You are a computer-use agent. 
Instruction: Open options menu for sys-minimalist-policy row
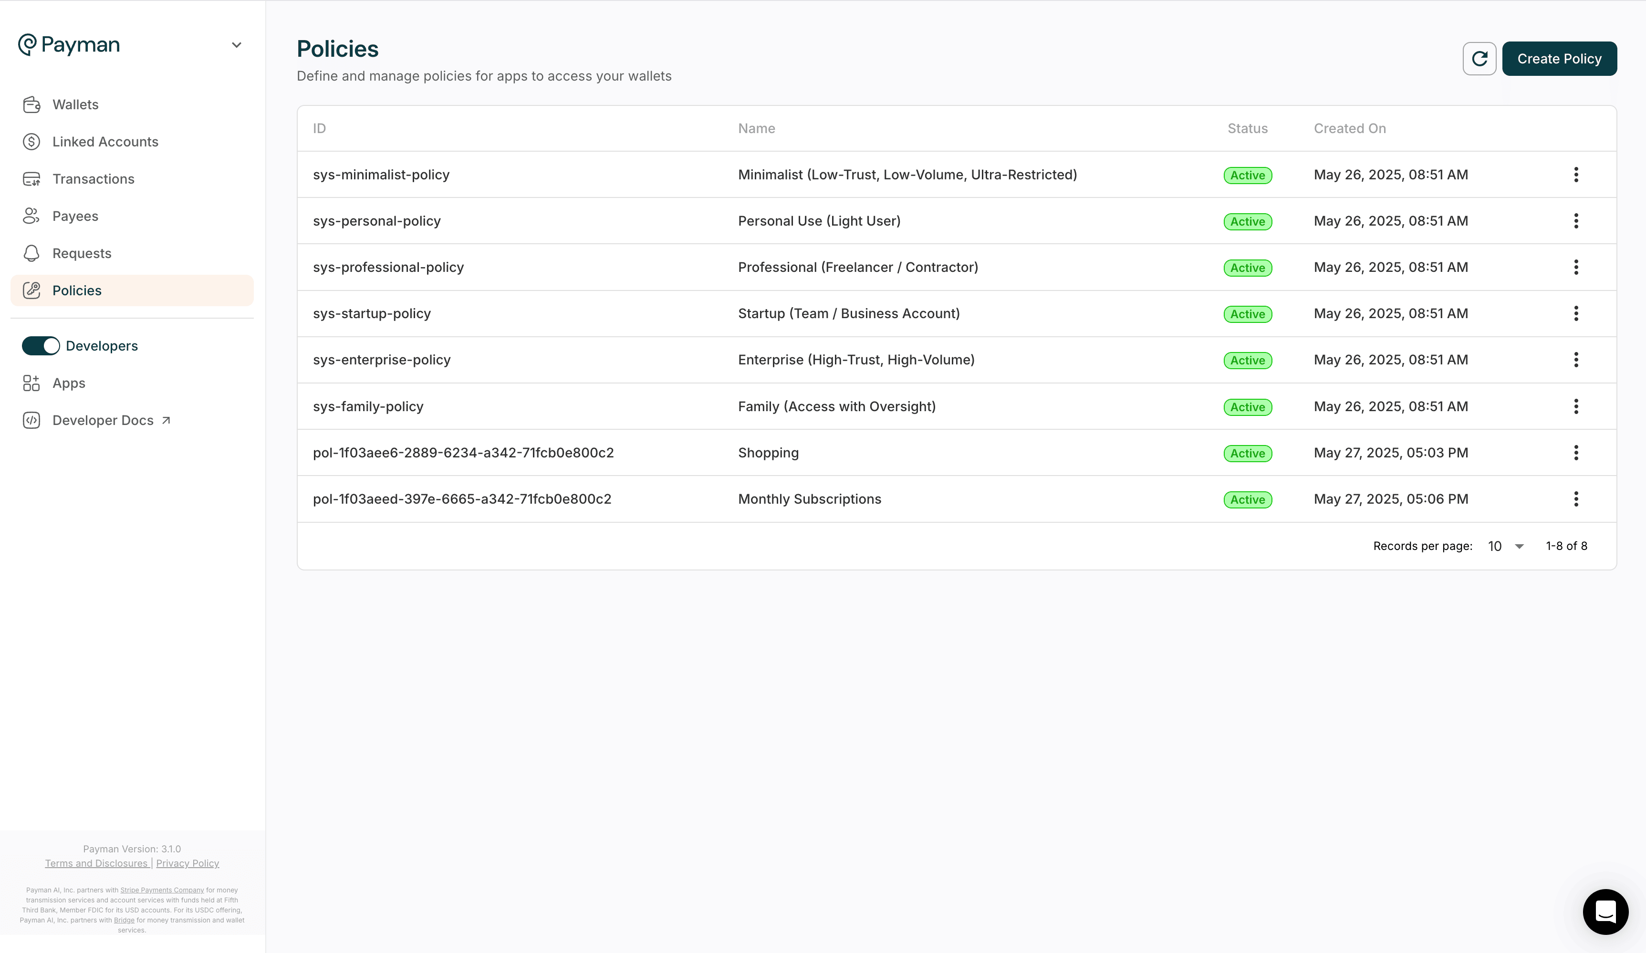pos(1575,175)
